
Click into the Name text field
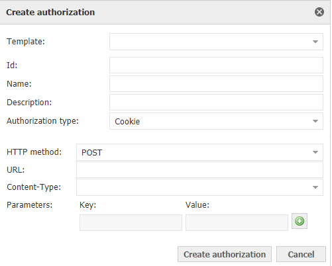pos(216,84)
